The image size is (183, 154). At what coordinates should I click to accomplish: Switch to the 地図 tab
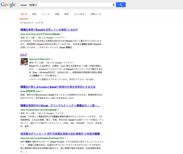tap(34, 14)
